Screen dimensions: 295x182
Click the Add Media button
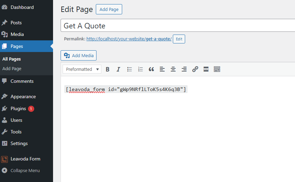(x=78, y=55)
